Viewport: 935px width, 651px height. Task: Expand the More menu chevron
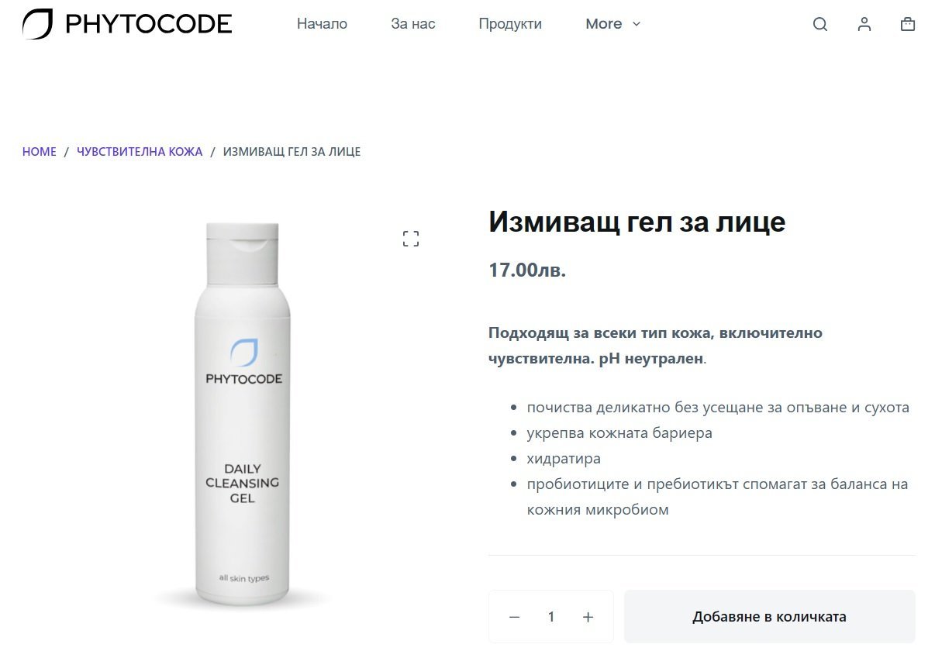(637, 24)
